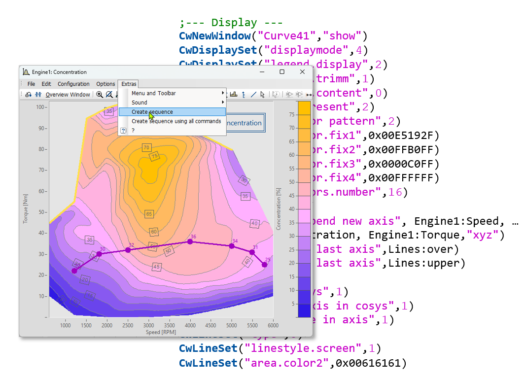Click the Engine1 window title icon
Image resolution: width=525 pixels, height=378 pixels.
(x=26, y=71)
